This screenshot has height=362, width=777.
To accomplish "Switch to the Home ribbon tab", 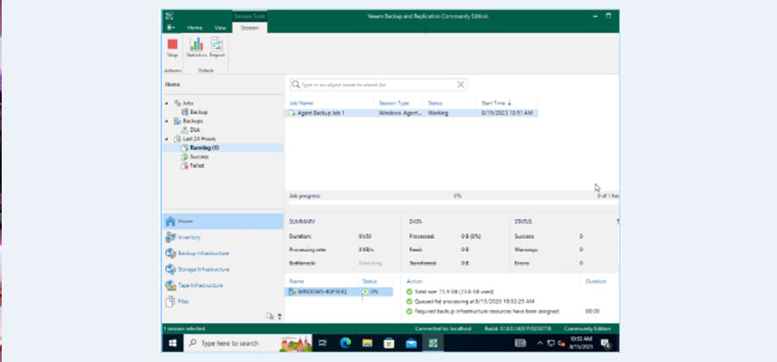I will (195, 28).
